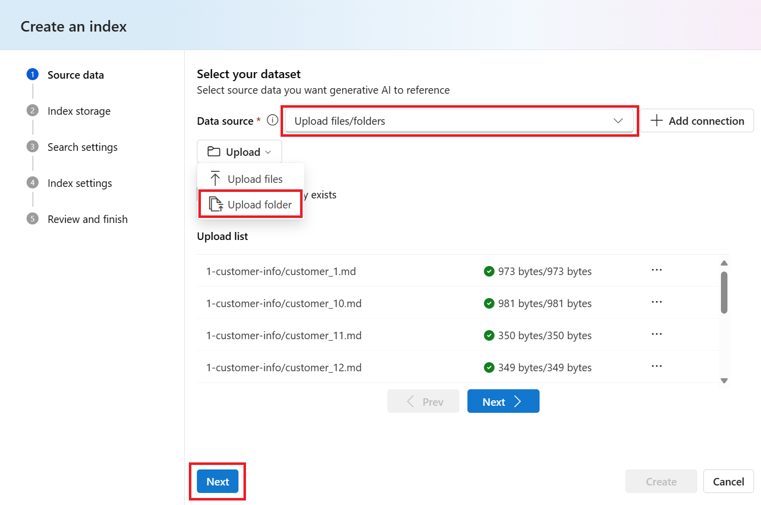Go to the Source data step
This screenshot has width=761, height=505.
[x=76, y=75]
